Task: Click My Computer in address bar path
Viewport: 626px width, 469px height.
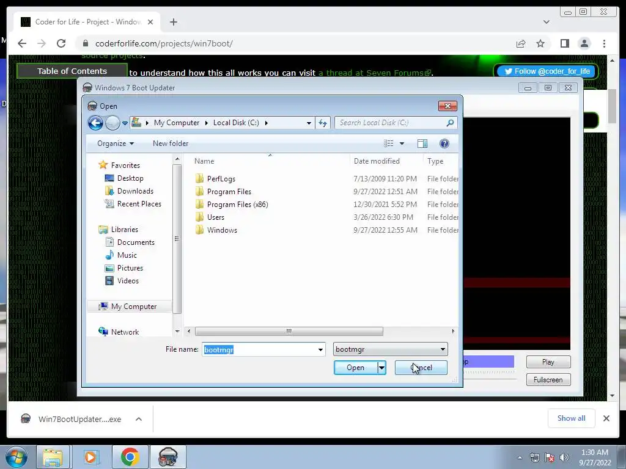Action: pyautogui.click(x=177, y=123)
